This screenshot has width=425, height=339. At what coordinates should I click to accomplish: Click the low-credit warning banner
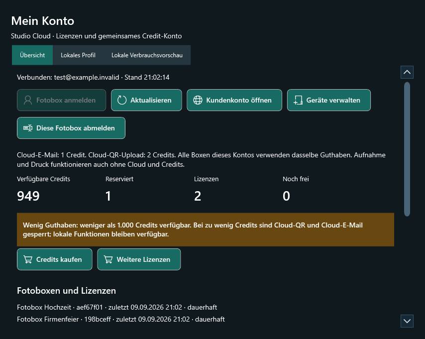click(206, 229)
